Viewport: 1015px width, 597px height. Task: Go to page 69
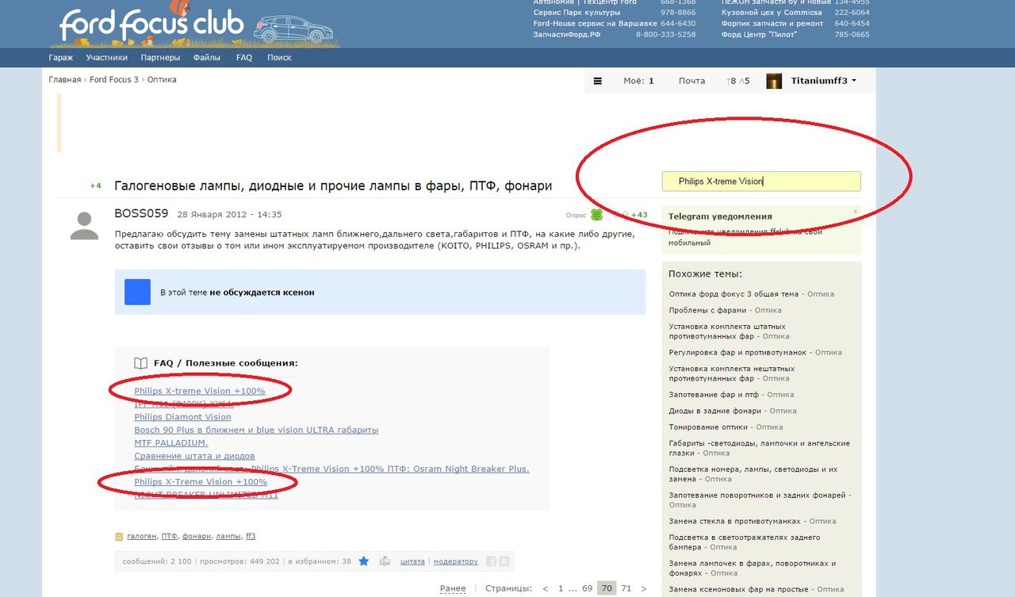[587, 588]
